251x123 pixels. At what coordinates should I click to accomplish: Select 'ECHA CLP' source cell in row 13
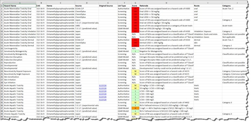click(87, 40)
